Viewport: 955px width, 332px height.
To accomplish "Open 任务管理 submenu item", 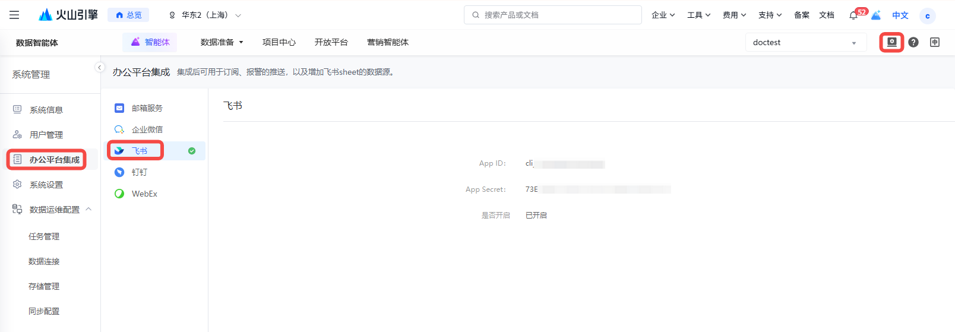I will (44, 236).
